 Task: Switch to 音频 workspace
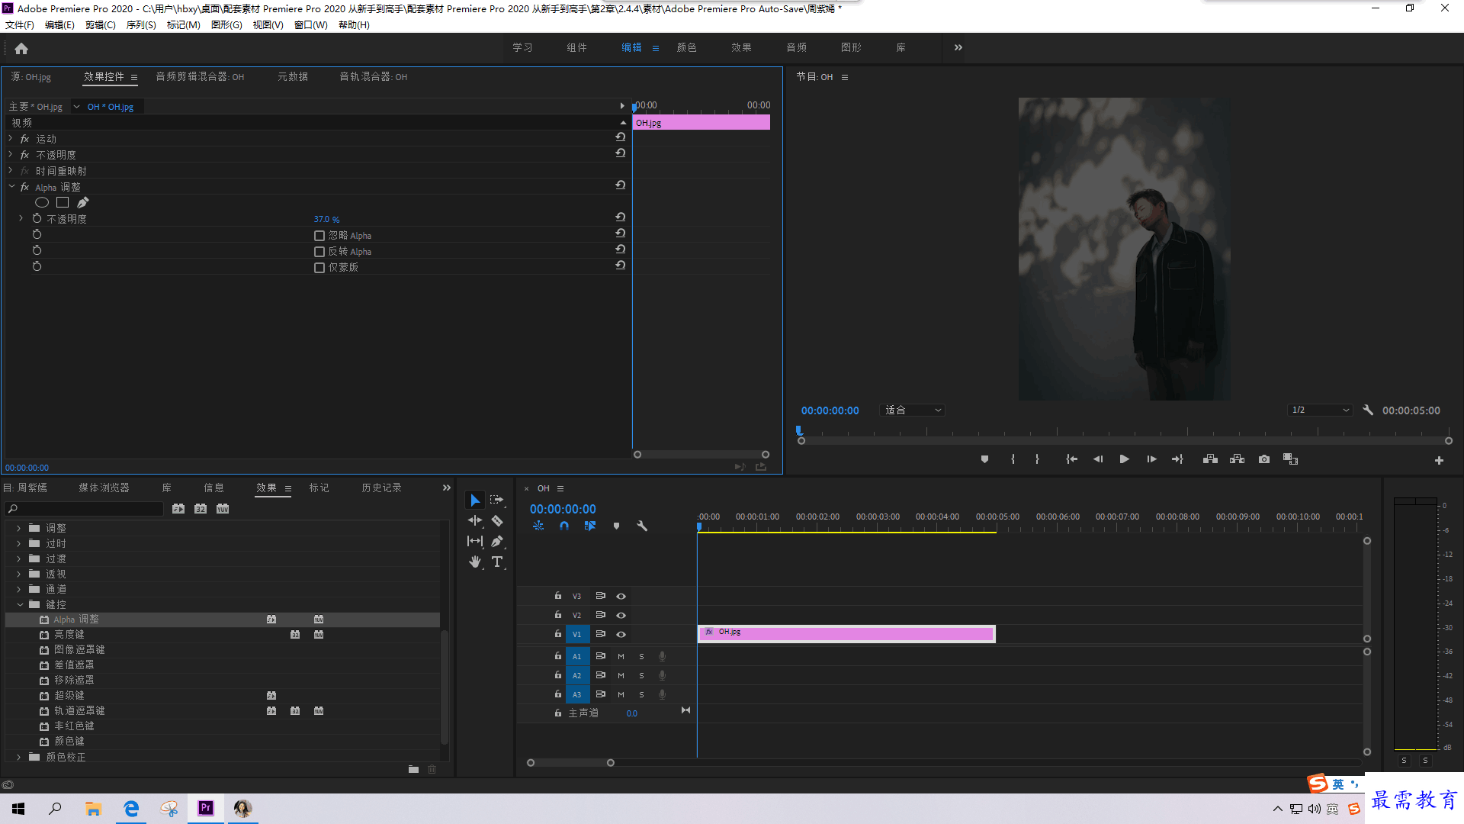coord(797,47)
